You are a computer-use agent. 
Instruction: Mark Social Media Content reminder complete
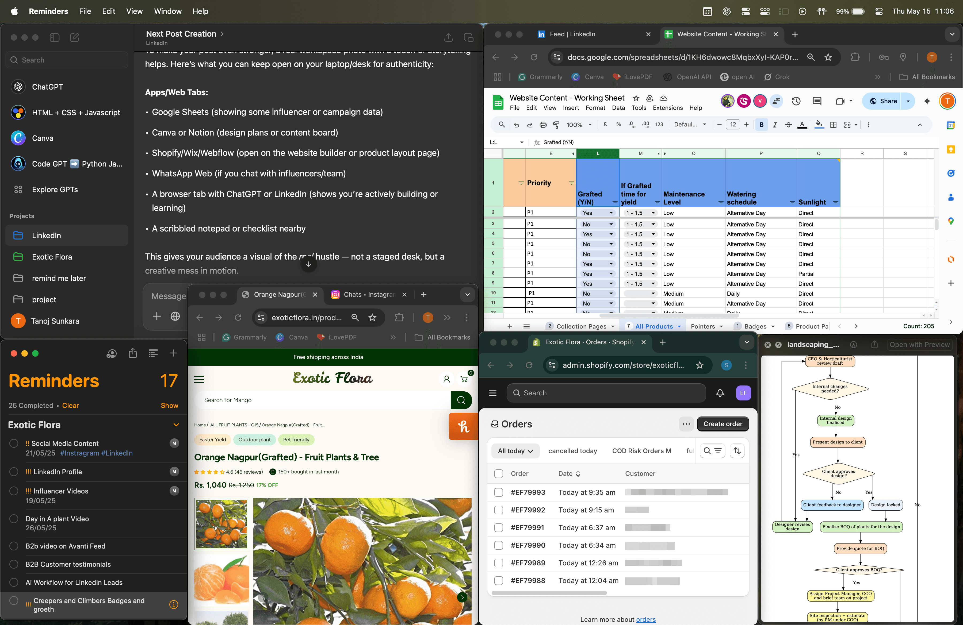(x=14, y=443)
